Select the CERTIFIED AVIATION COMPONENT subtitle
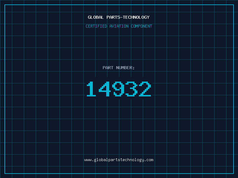Screen dimensions: 238x178 pyautogui.click(x=119, y=26)
